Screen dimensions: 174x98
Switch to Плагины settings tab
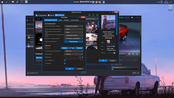coord(66,20)
